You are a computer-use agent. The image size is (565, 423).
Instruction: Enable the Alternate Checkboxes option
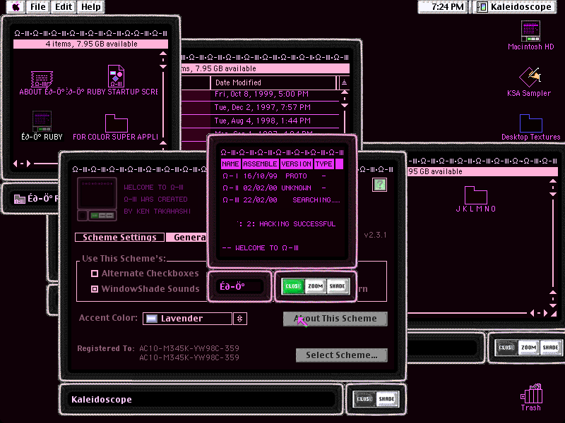95,274
